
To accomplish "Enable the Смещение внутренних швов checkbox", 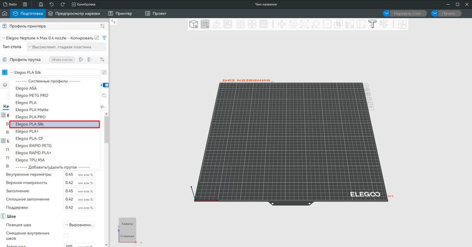I will click(66, 235).
